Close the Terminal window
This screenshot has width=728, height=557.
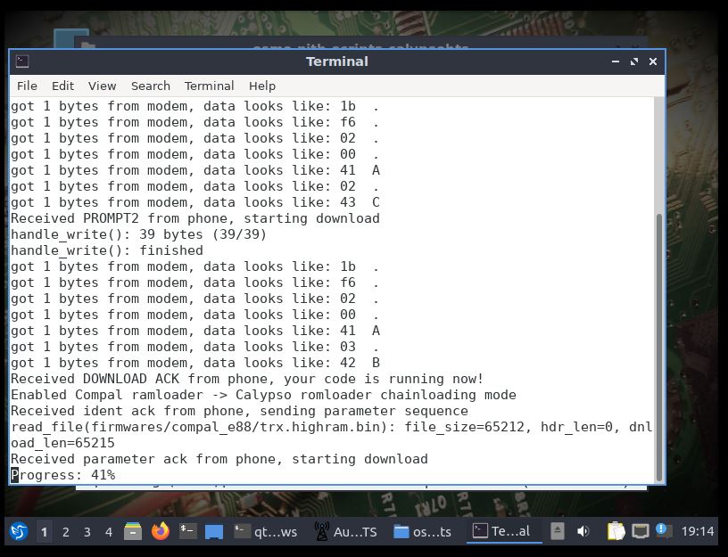[x=653, y=61]
